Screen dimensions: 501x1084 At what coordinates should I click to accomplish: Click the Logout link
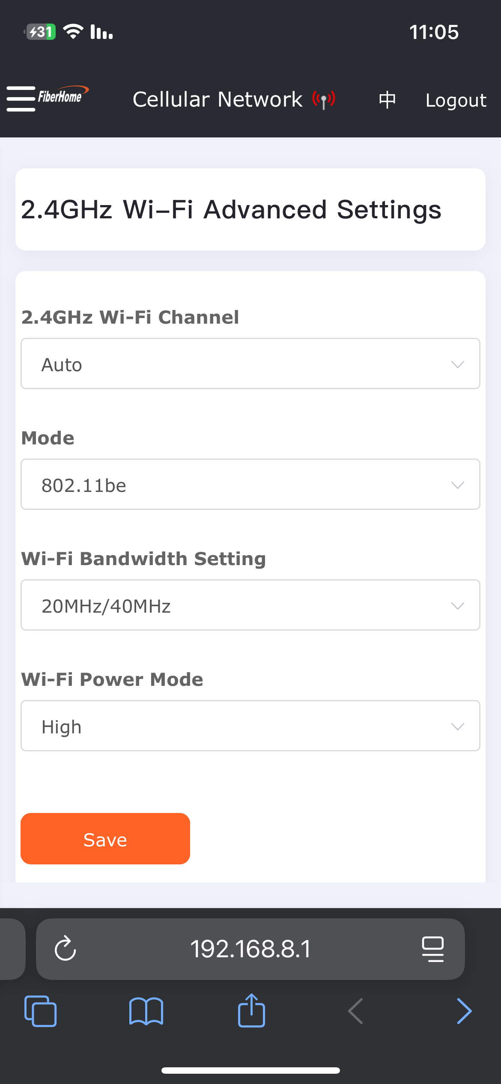456,100
